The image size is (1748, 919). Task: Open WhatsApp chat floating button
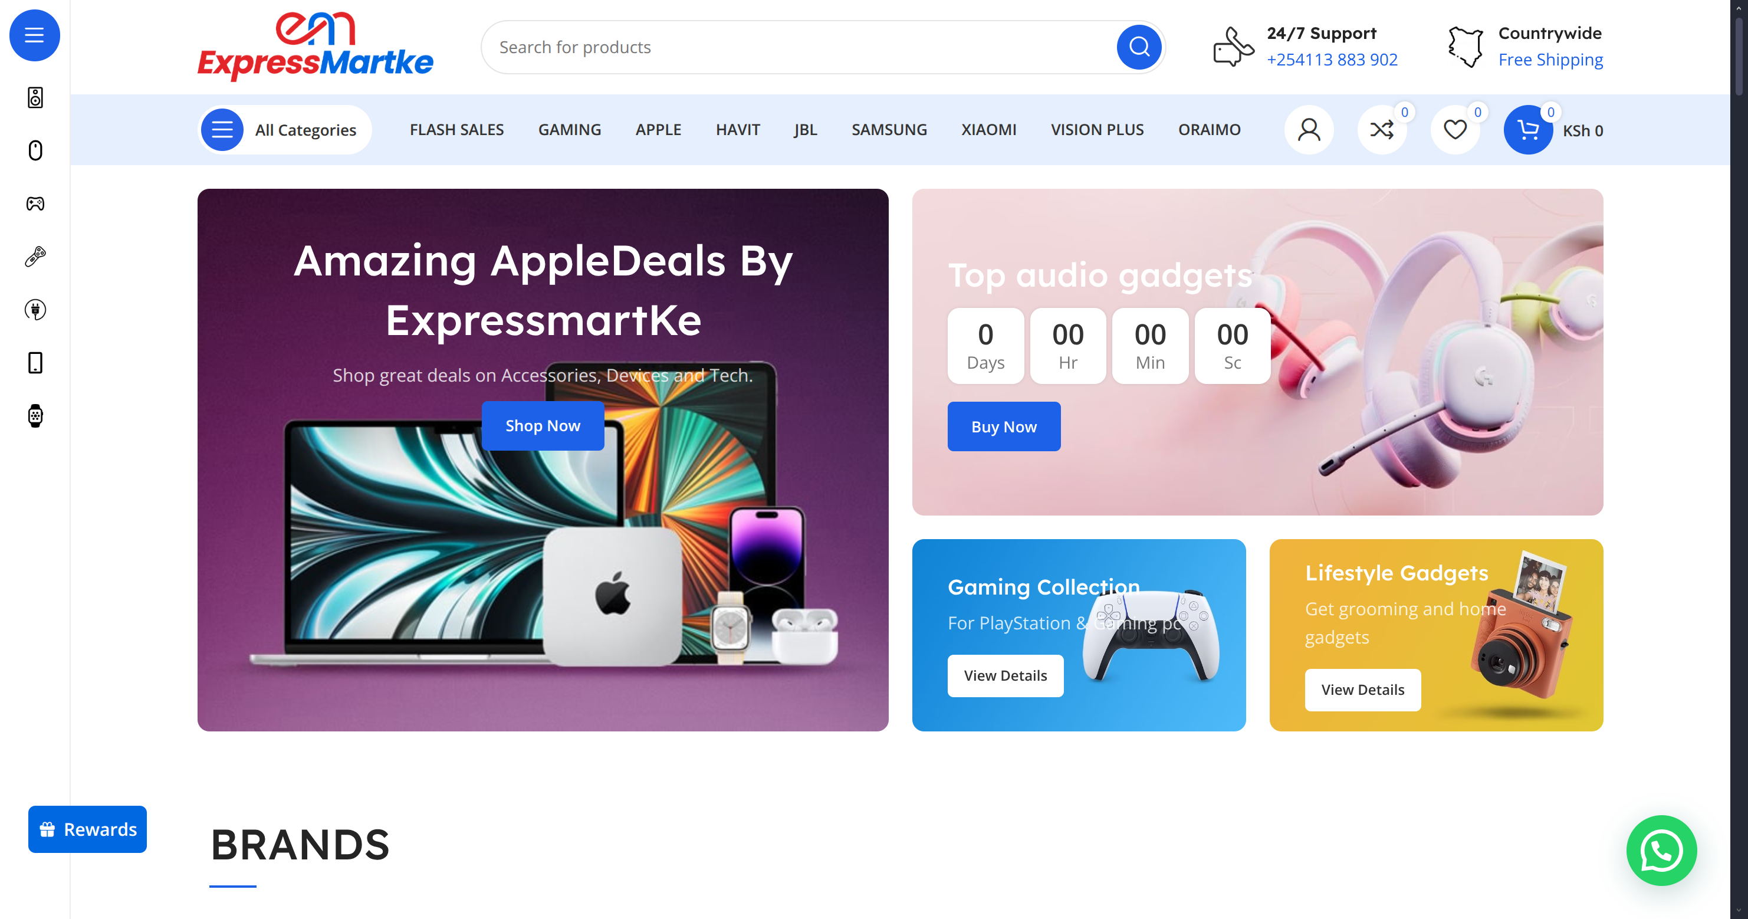pos(1661,850)
